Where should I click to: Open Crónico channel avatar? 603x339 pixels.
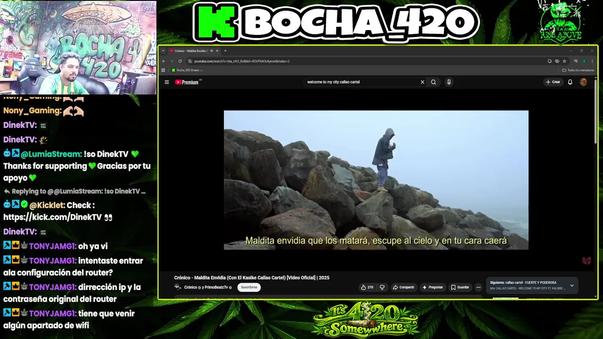point(178,287)
